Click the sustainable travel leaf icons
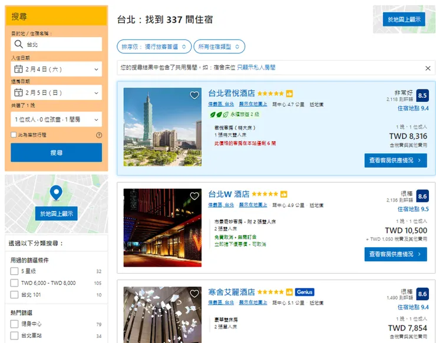Image resolution: width=436 pixels, height=343 pixels. [219, 114]
